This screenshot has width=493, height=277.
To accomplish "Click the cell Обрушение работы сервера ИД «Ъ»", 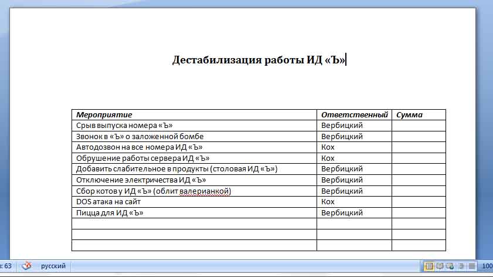I will (194, 158).
